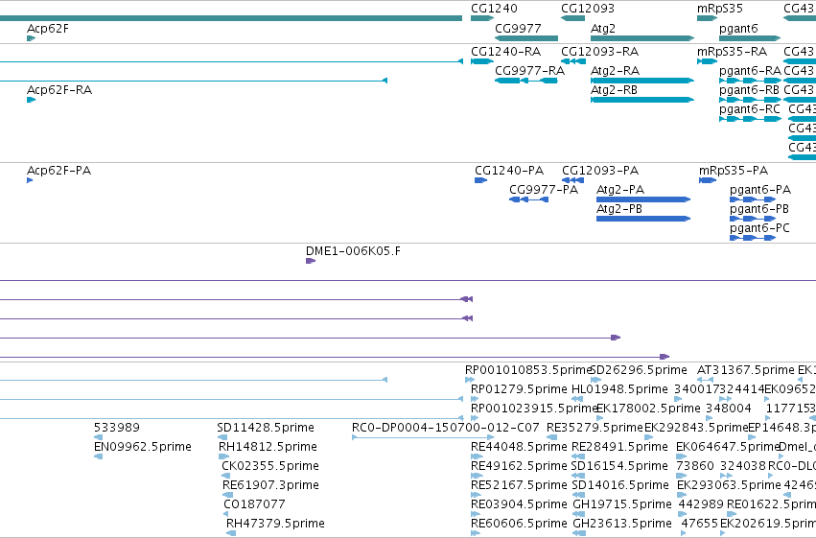Click the RE61907.3prime EST
This screenshot has width=816, height=538.
click(x=227, y=496)
